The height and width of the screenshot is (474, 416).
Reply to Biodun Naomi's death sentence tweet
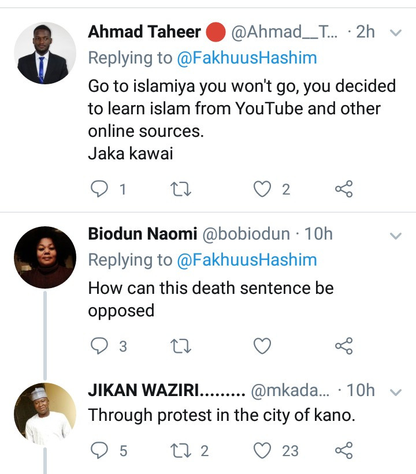[101, 346]
